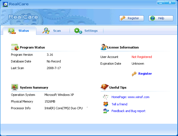
Task: Click the Program Version label
Action: (x=22, y=55)
